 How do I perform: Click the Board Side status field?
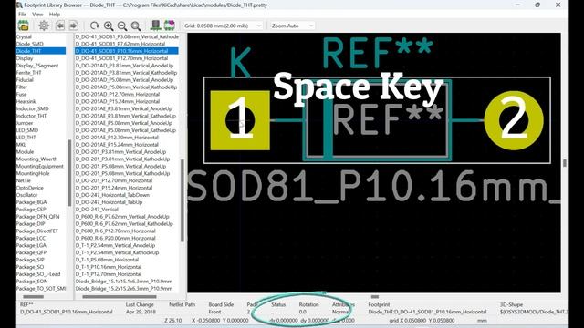[221, 308]
